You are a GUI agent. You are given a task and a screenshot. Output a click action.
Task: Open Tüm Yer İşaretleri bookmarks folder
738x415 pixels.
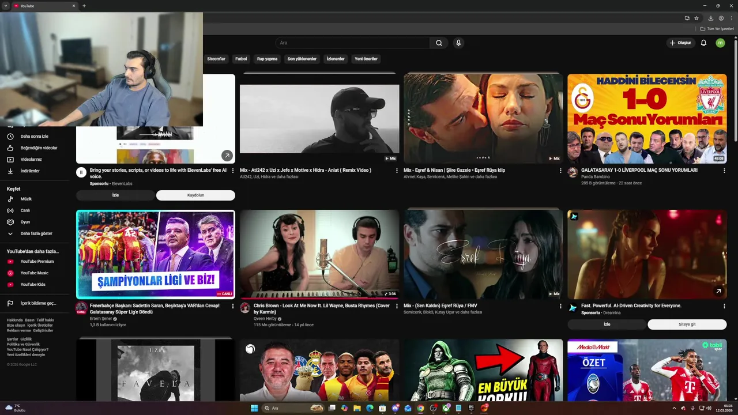[717, 29]
